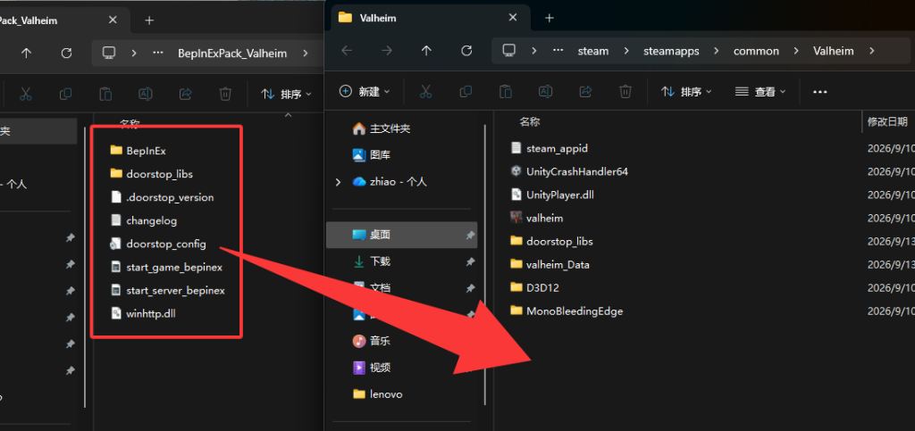This screenshot has height=431, width=915.
Task: Click the Copy icon in Valheim window toolbar
Action: [466, 91]
